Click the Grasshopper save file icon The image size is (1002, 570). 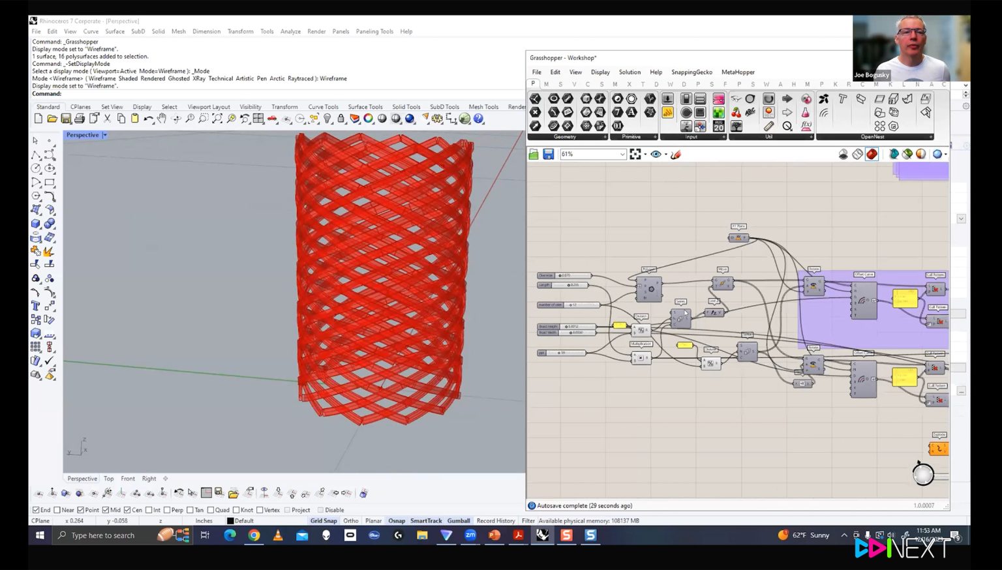[x=548, y=155]
